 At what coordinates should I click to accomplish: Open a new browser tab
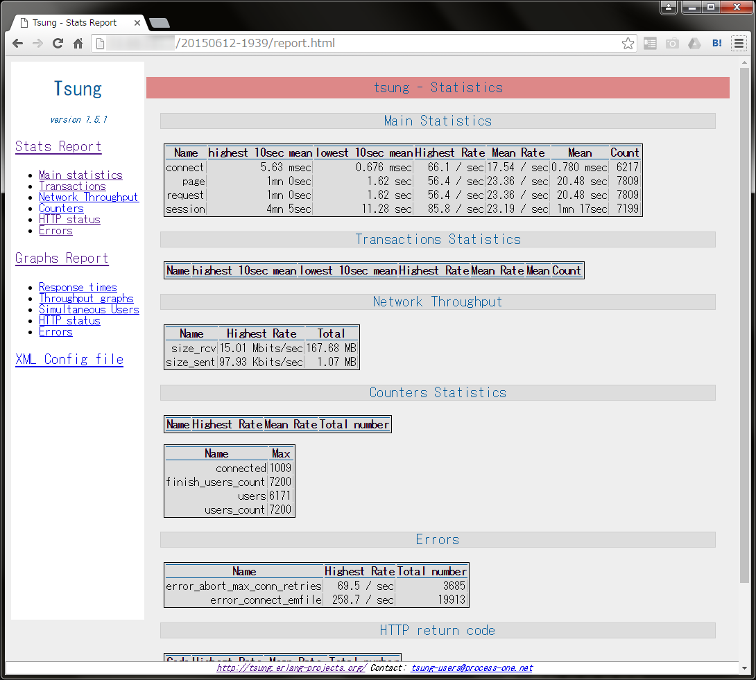(159, 24)
